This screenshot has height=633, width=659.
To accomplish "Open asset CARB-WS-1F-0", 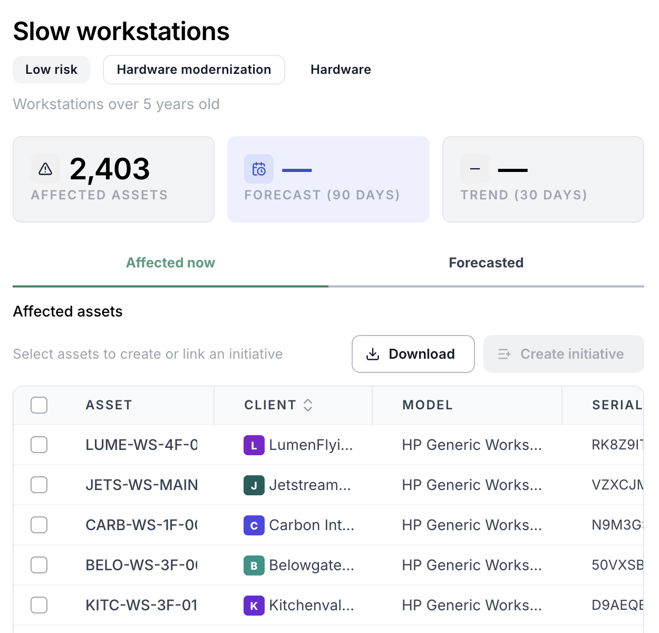I will point(141,525).
